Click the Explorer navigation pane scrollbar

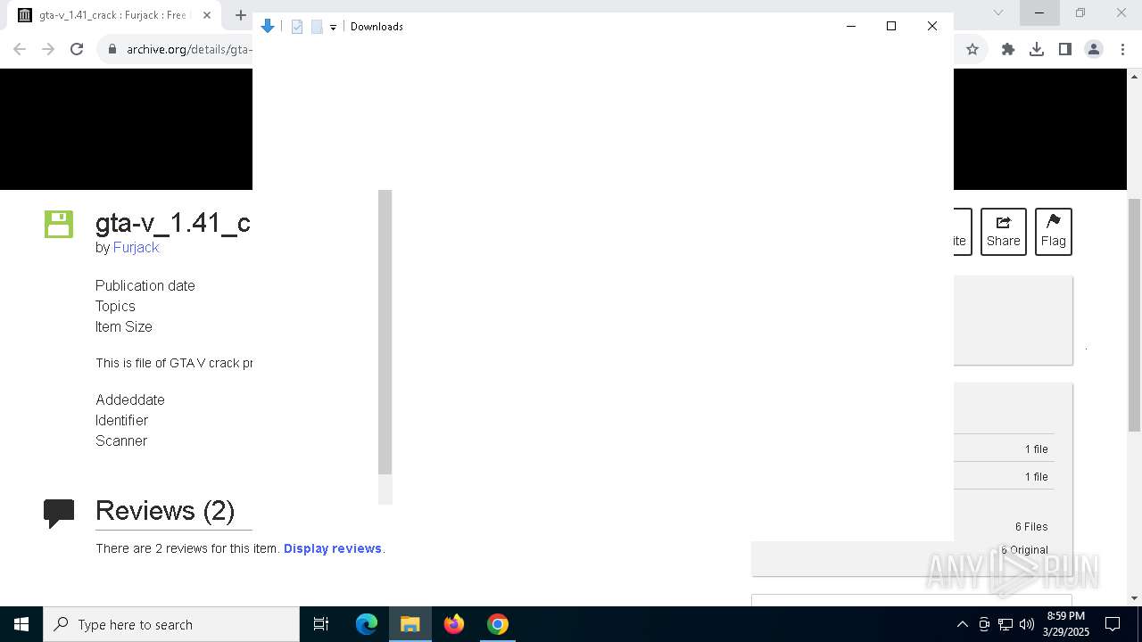click(x=385, y=332)
